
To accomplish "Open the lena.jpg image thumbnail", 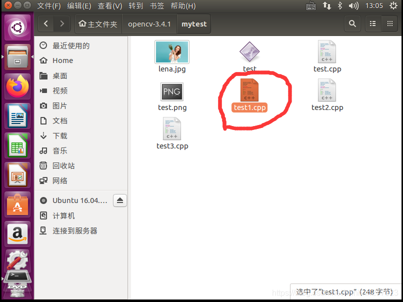I will tap(172, 51).
